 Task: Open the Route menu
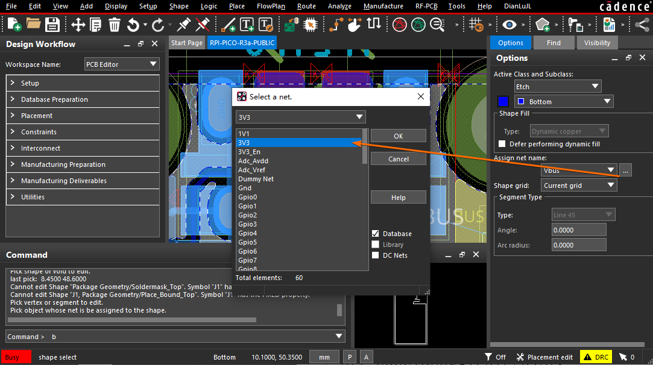306,6
